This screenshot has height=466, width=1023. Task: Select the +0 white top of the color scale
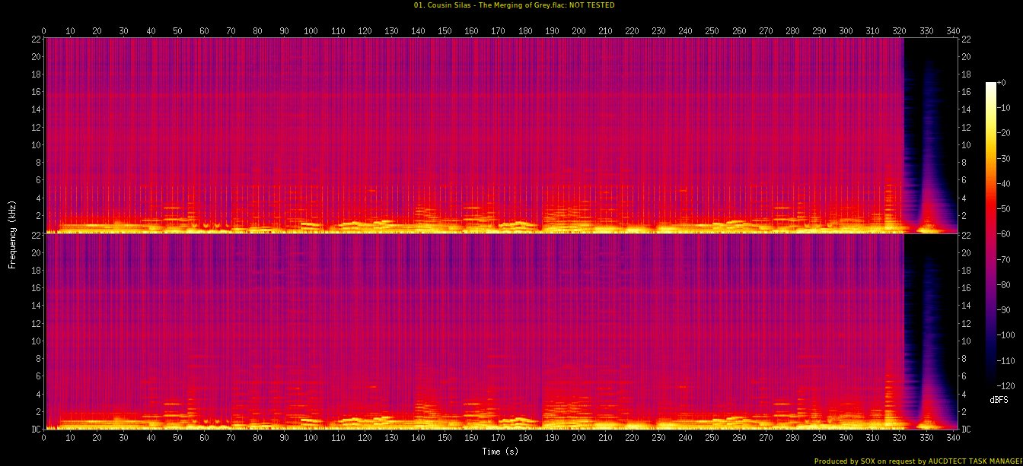click(x=991, y=84)
